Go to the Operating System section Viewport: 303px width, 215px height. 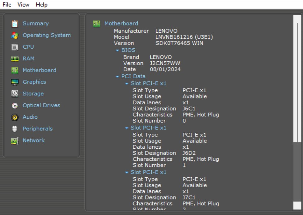tap(47, 35)
